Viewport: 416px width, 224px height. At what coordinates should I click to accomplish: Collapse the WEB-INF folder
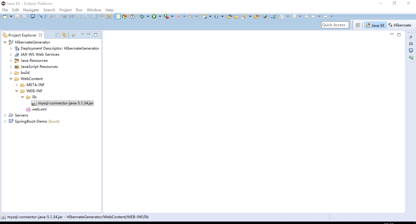pyautogui.click(x=17, y=91)
